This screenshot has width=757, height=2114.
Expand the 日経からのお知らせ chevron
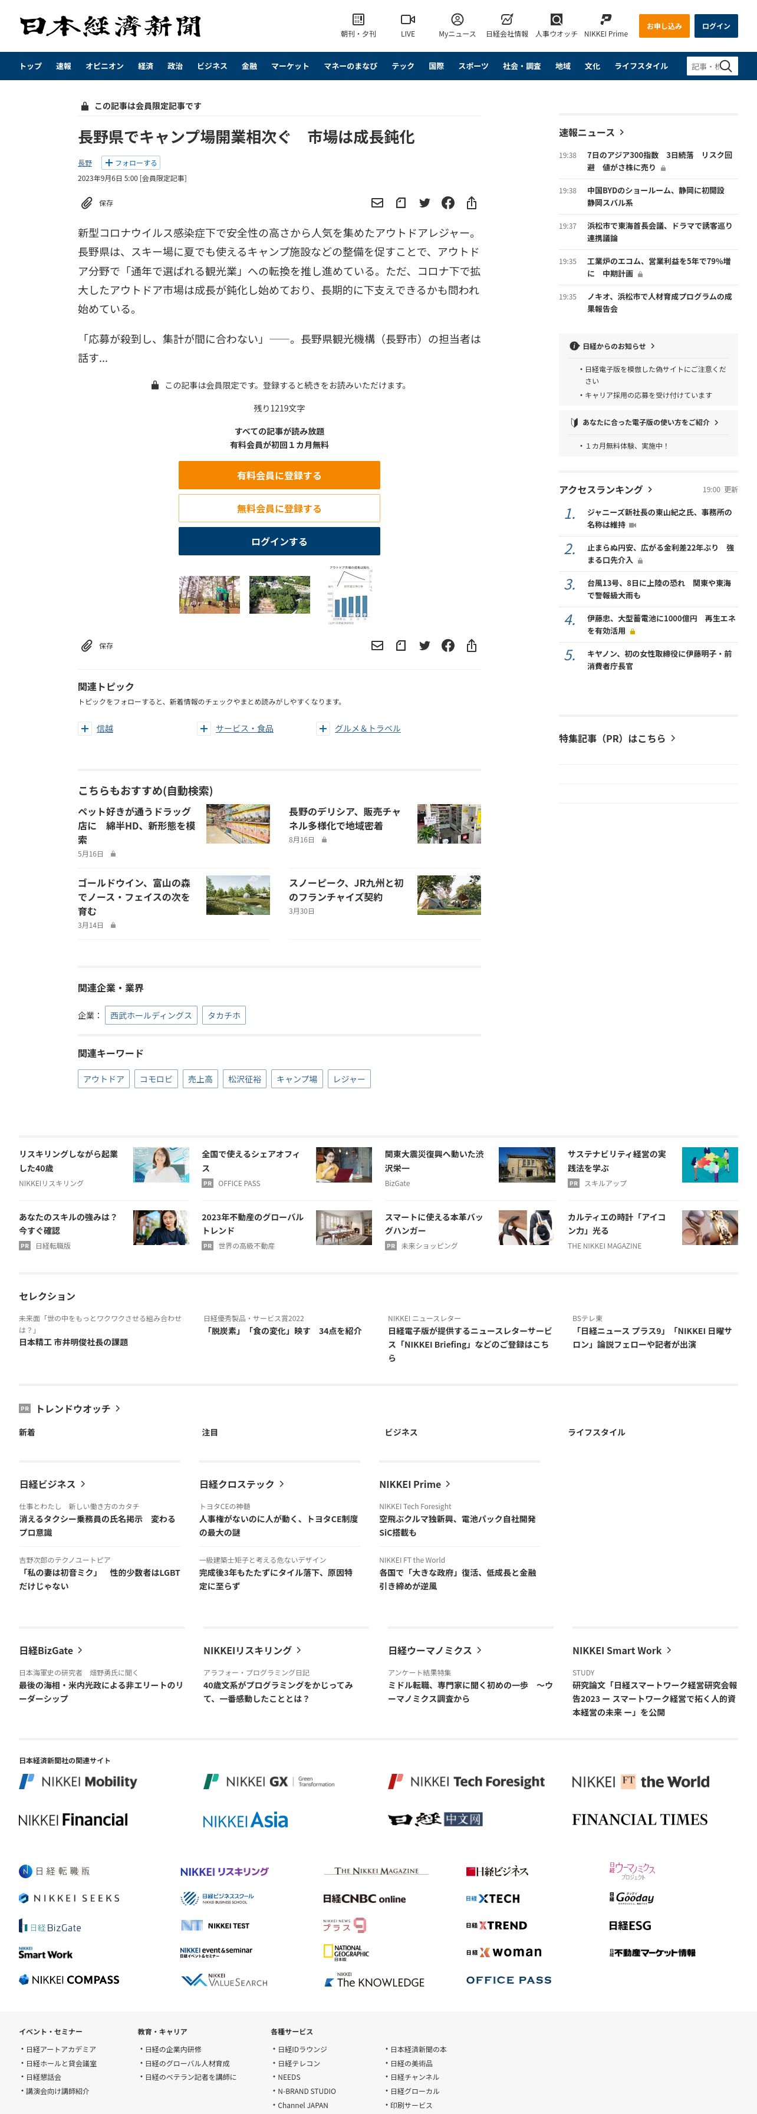653,346
